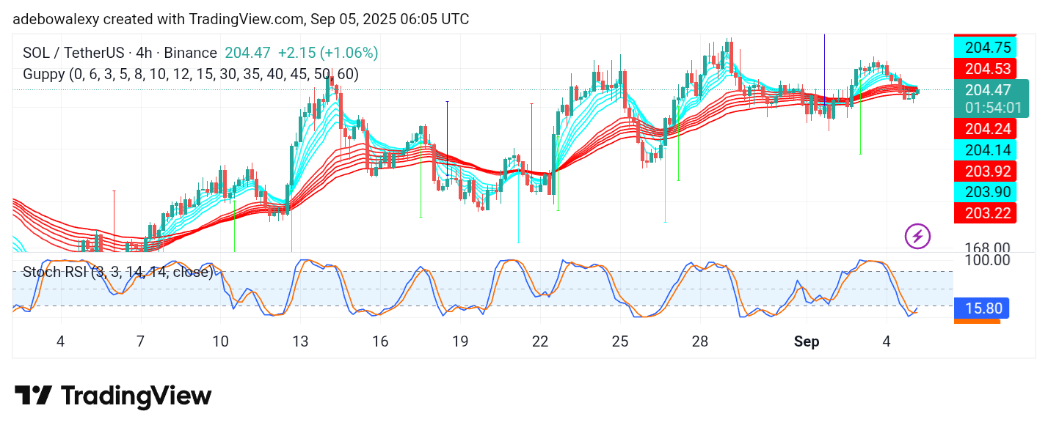Click the +2.15 (+1.06%) change value
Viewport: 1048px width, 433px height.
[x=328, y=53]
